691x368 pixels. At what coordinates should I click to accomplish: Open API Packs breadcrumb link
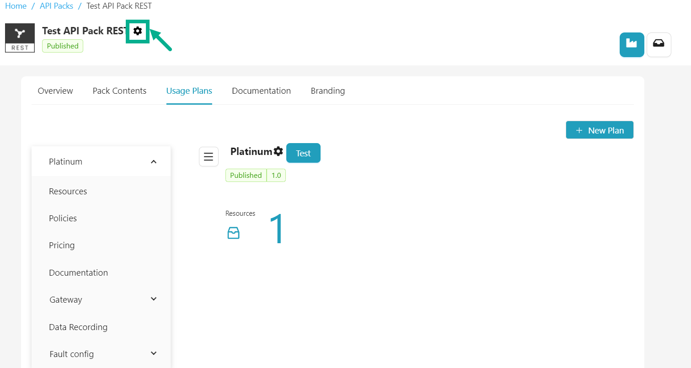[x=56, y=6]
